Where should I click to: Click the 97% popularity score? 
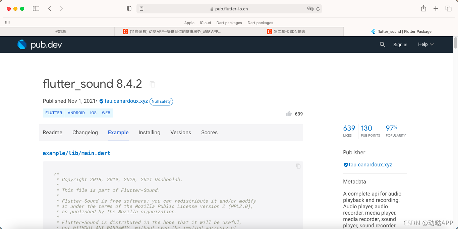click(396, 131)
